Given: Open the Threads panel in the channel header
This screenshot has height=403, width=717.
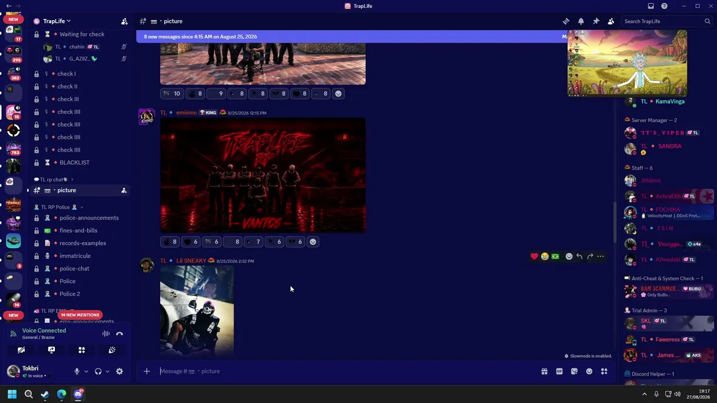Looking at the screenshot, I should (x=566, y=21).
